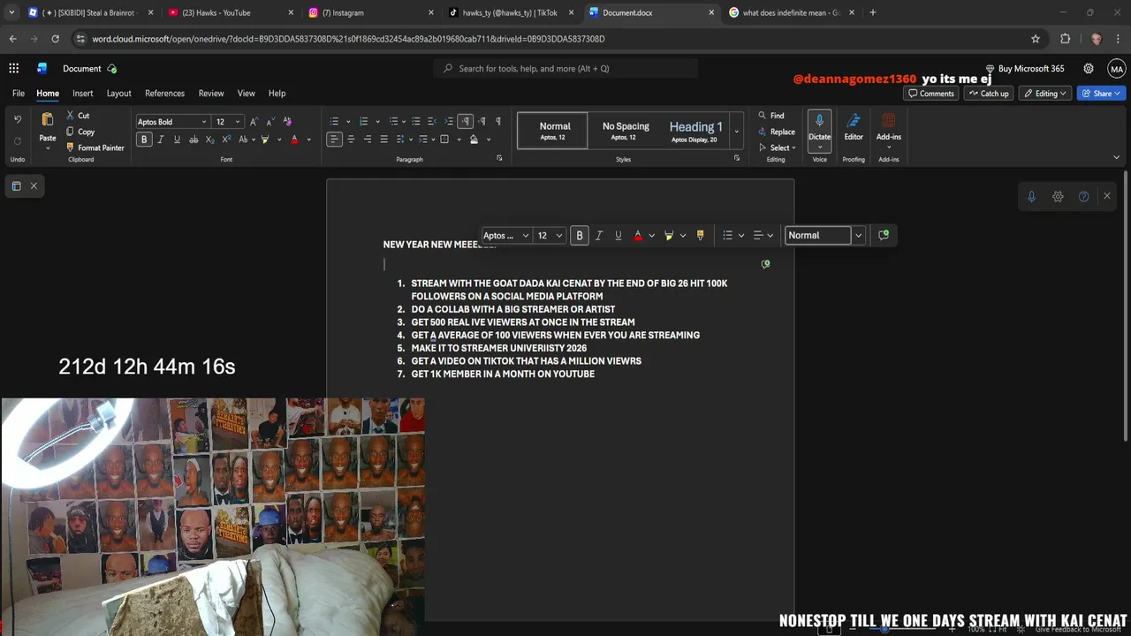Image resolution: width=1131 pixels, height=636 pixels.
Task: Switch to the References ribbon tab
Action: coord(164,93)
